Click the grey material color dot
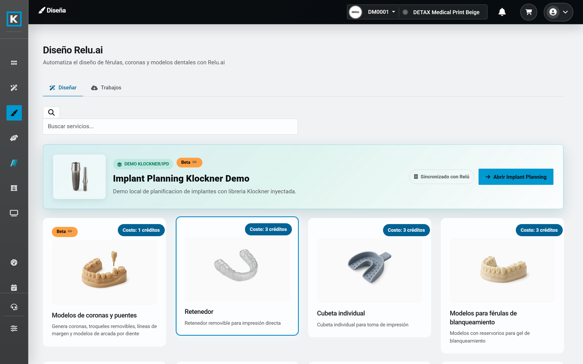 click(x=405, y=12)
